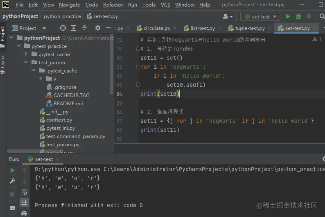
Task: Open the Navigate menu
Action: 70,5
